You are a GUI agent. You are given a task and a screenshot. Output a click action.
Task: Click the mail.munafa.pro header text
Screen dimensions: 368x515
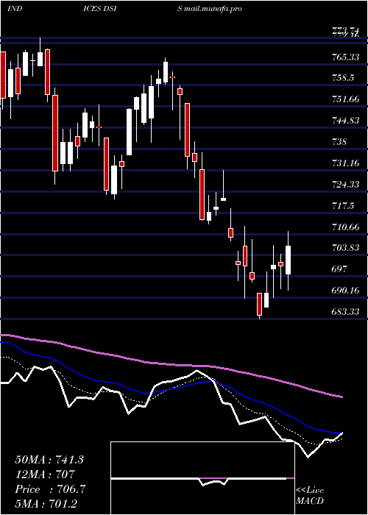click(213, 9)
